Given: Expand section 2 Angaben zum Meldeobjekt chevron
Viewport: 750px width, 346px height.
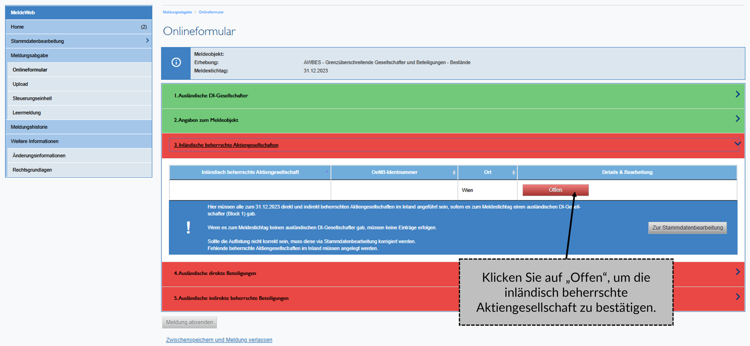Looking at the screenshot, I should click(x=737, y=119).
